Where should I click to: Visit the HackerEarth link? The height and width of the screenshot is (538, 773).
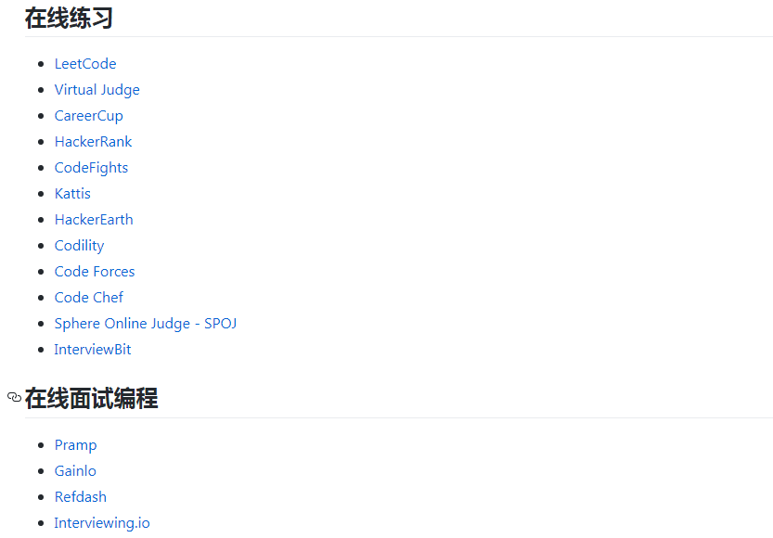click(x=93, y=219)
